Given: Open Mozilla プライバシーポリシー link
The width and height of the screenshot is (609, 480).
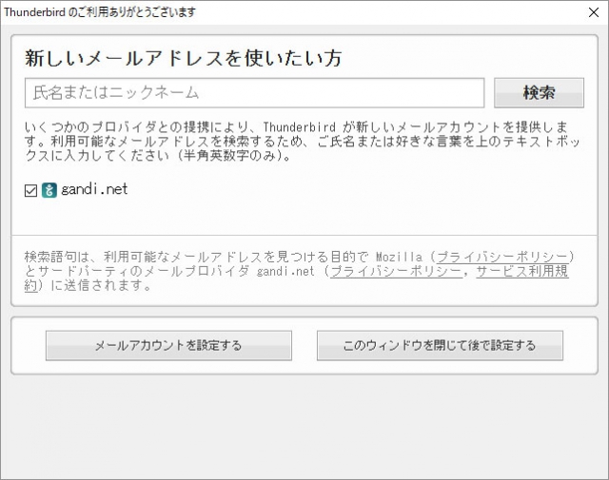Looking at the screenshot, I should click(502, 257).
